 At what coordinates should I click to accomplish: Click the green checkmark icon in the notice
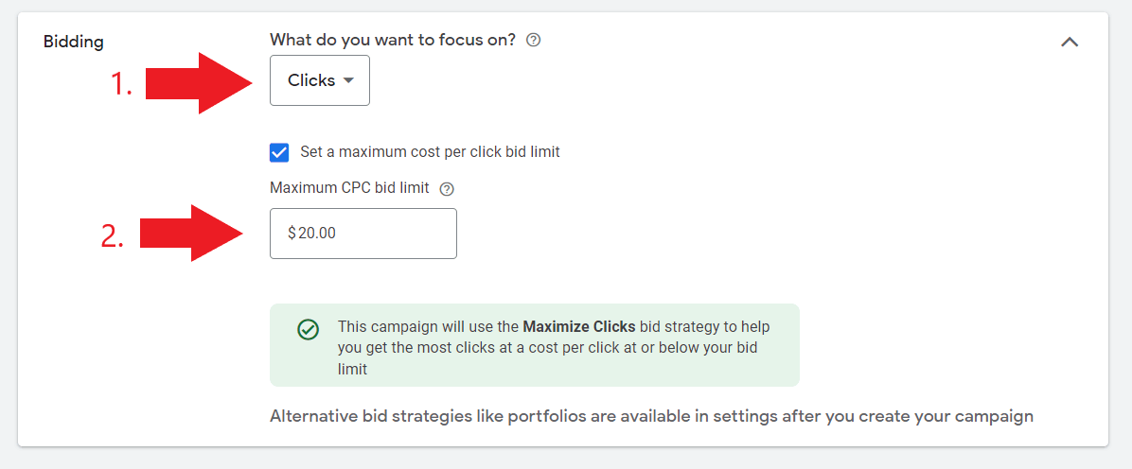tap(308, 329)
